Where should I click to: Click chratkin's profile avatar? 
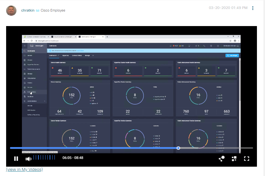point(11,10)
